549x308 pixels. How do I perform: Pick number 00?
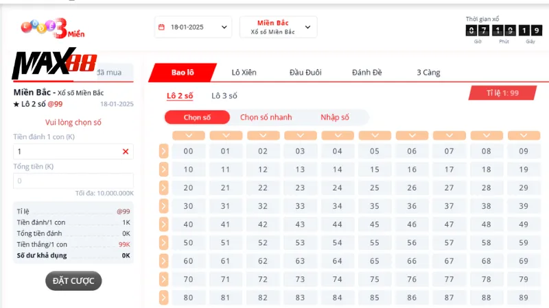pyautogui.click(x=188, y=151)
